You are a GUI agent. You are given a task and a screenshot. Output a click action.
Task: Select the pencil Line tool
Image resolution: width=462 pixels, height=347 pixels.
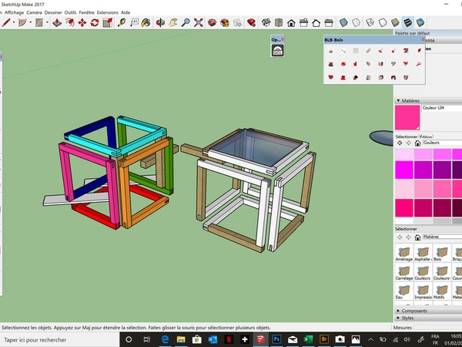tap(6, 23)
